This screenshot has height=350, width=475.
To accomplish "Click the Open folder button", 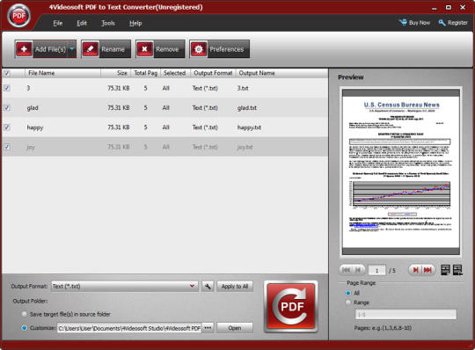I will [235, 328].
